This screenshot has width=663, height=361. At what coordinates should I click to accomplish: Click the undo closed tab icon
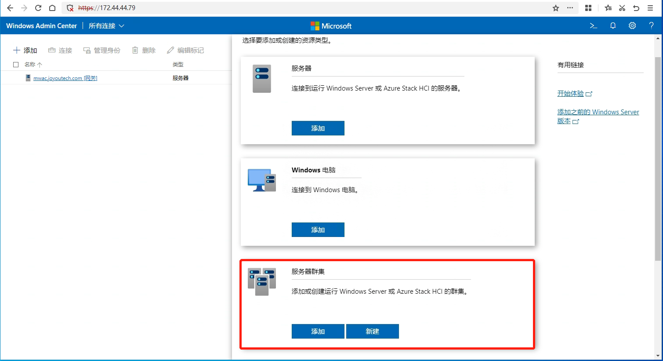pyautogui.click(x=636, y=8)
